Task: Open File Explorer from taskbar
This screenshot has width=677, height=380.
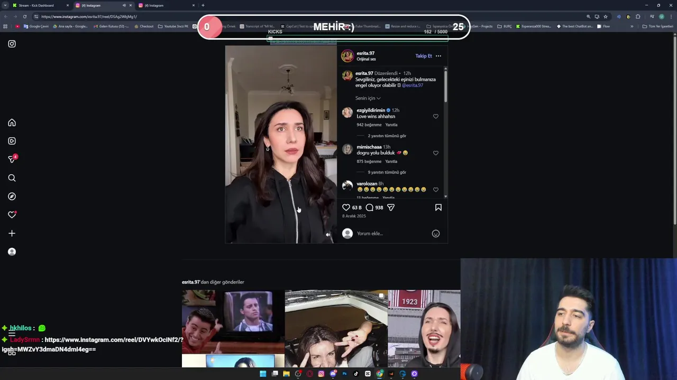Action: coord(286,374)
